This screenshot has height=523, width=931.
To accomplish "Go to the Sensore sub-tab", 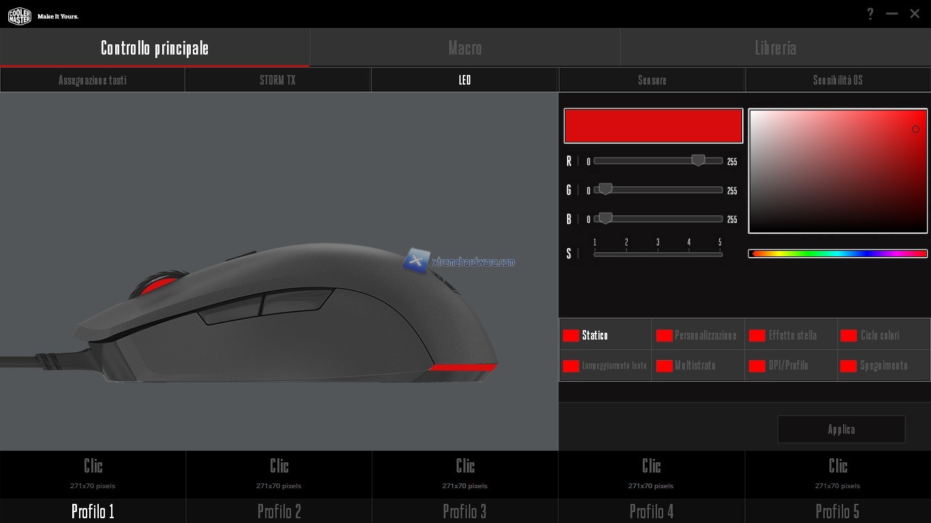I will coord(652,80).
